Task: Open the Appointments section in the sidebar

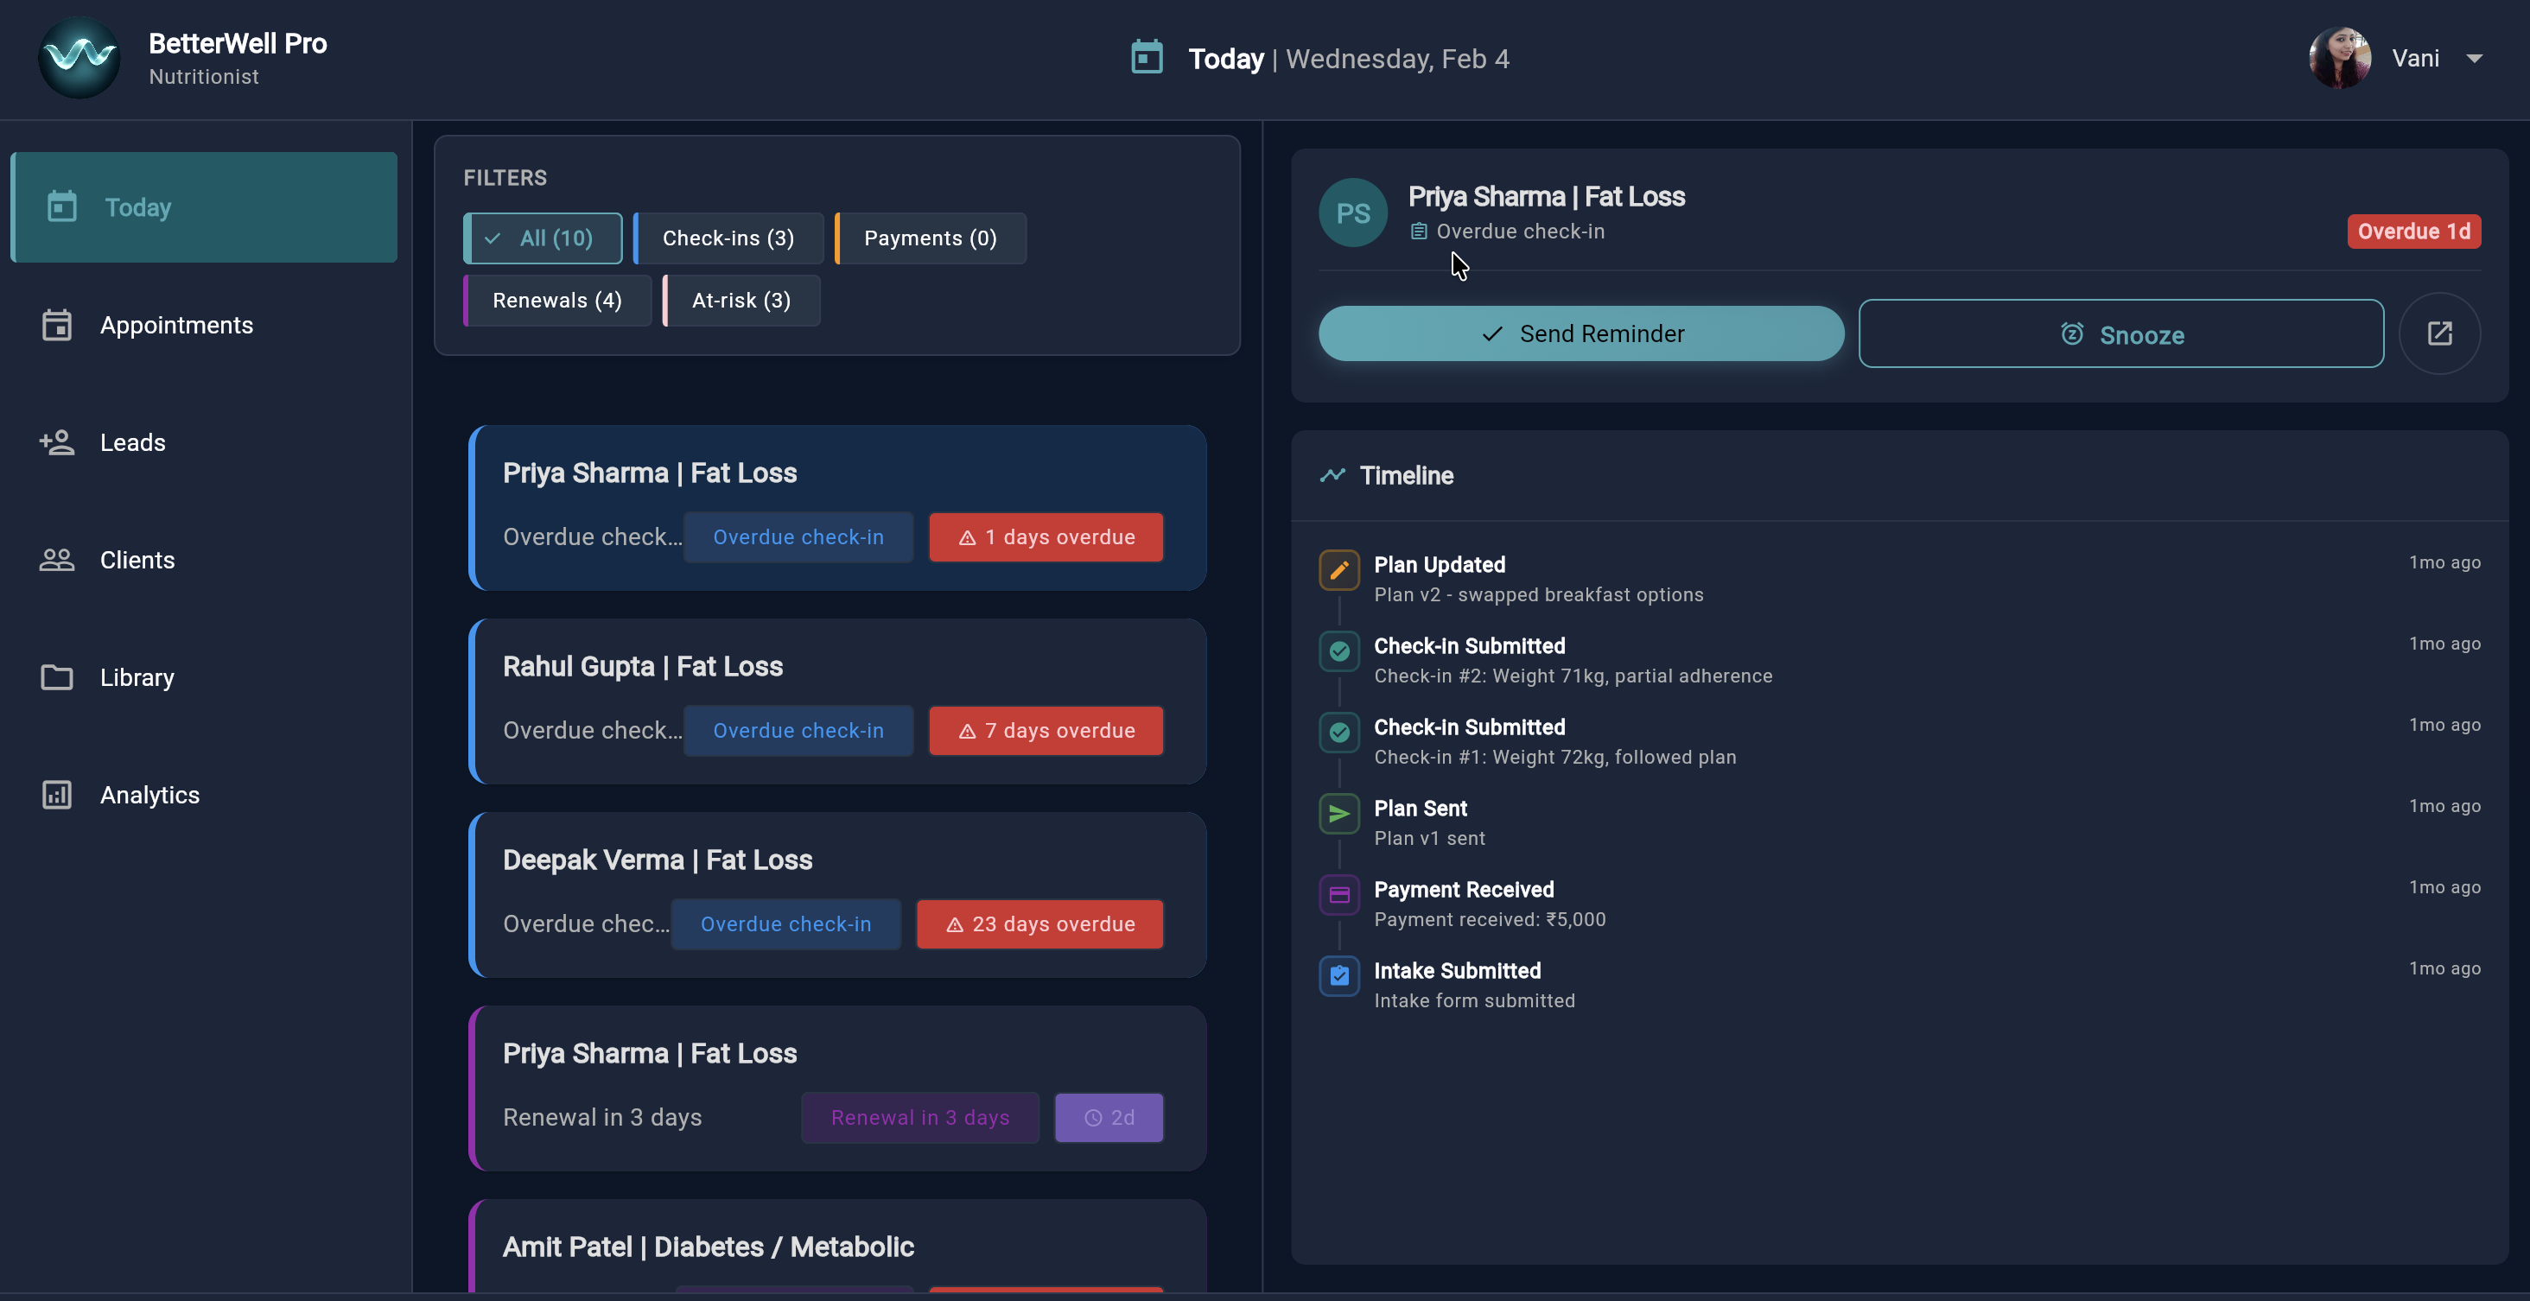Action: [178, 325]
